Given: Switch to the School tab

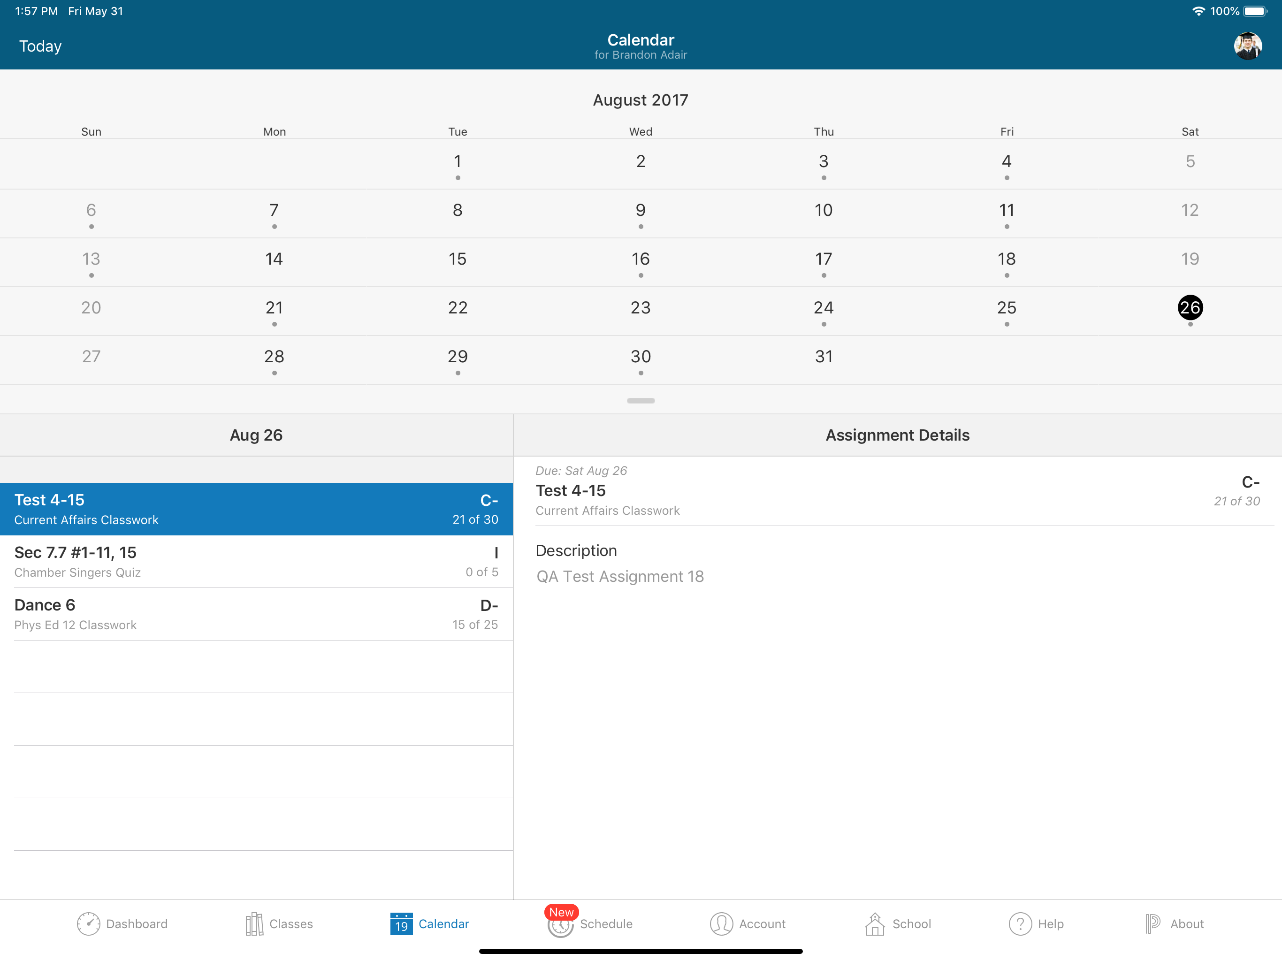Looking at the screenshot, I should pos(898,924).
